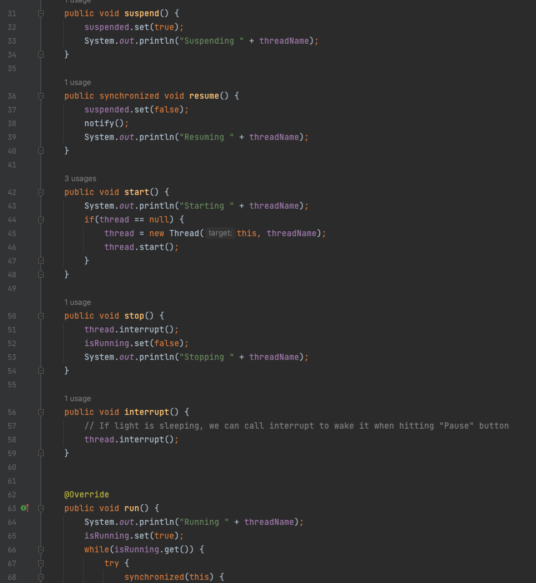Click the string "Starting "
This screenshot has height=583, width=536.
207,206
